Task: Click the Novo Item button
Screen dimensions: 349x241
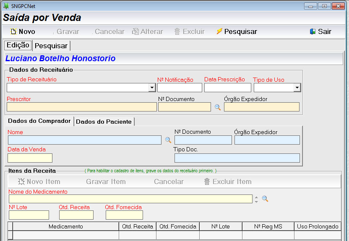Action: 39,181
